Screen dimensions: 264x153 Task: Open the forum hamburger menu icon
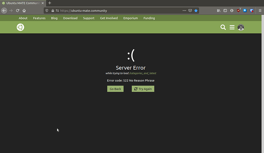pos(232,27)
